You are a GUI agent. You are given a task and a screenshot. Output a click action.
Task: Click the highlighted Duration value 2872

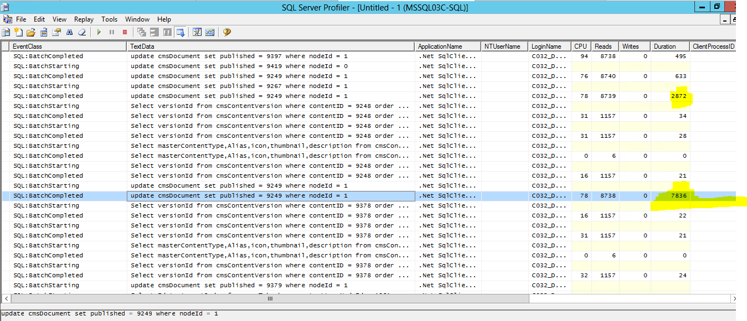[679, 96]
